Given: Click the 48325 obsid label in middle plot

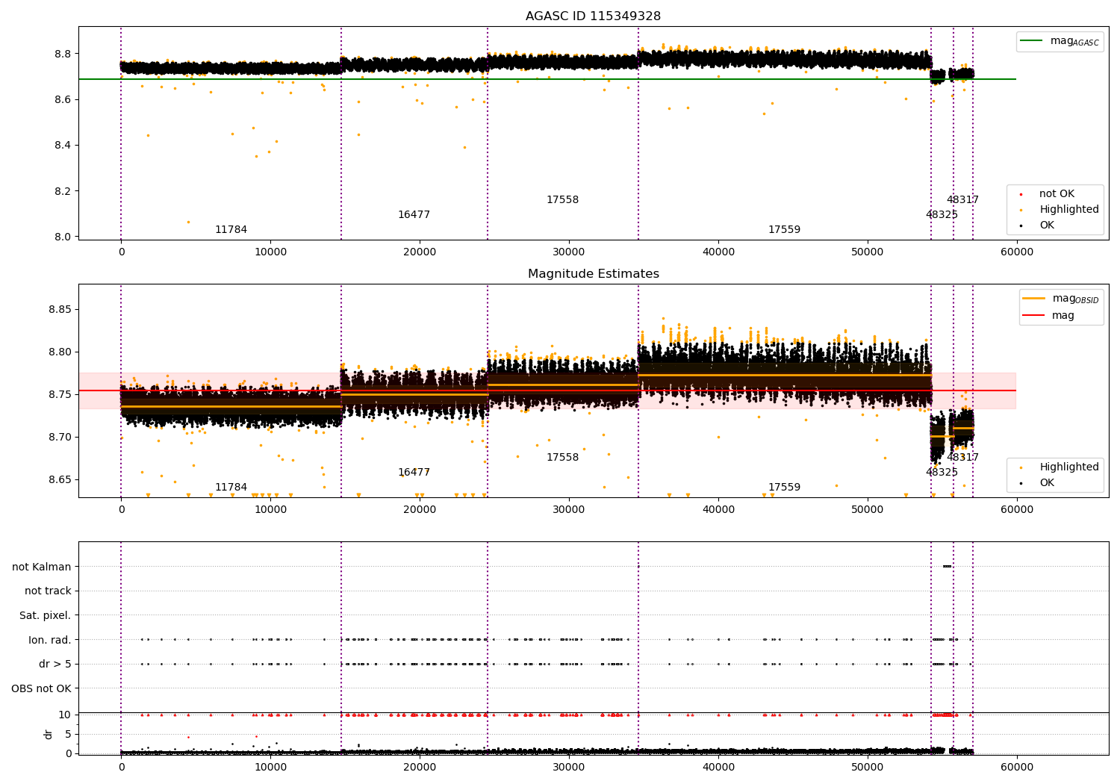Looking at the screenshot, I should [x=942, y=473].
